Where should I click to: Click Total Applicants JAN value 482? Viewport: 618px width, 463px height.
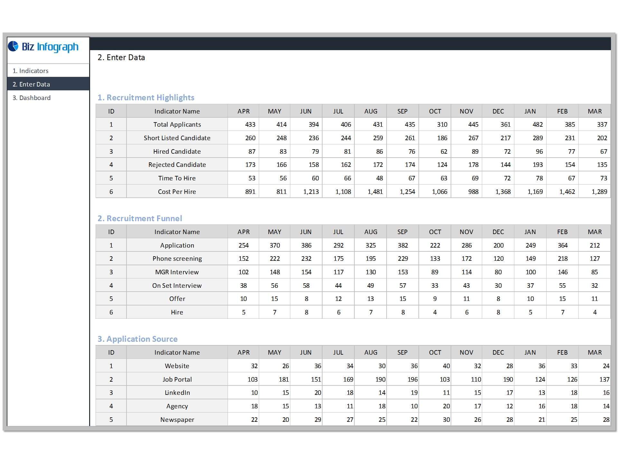pyautogui.click(x=530, y=124)
